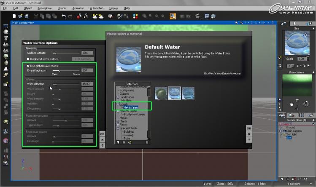This screenshot has height=187, width=316.
Task: Expand the Main camera item in layer list
Action: [280, 131]
